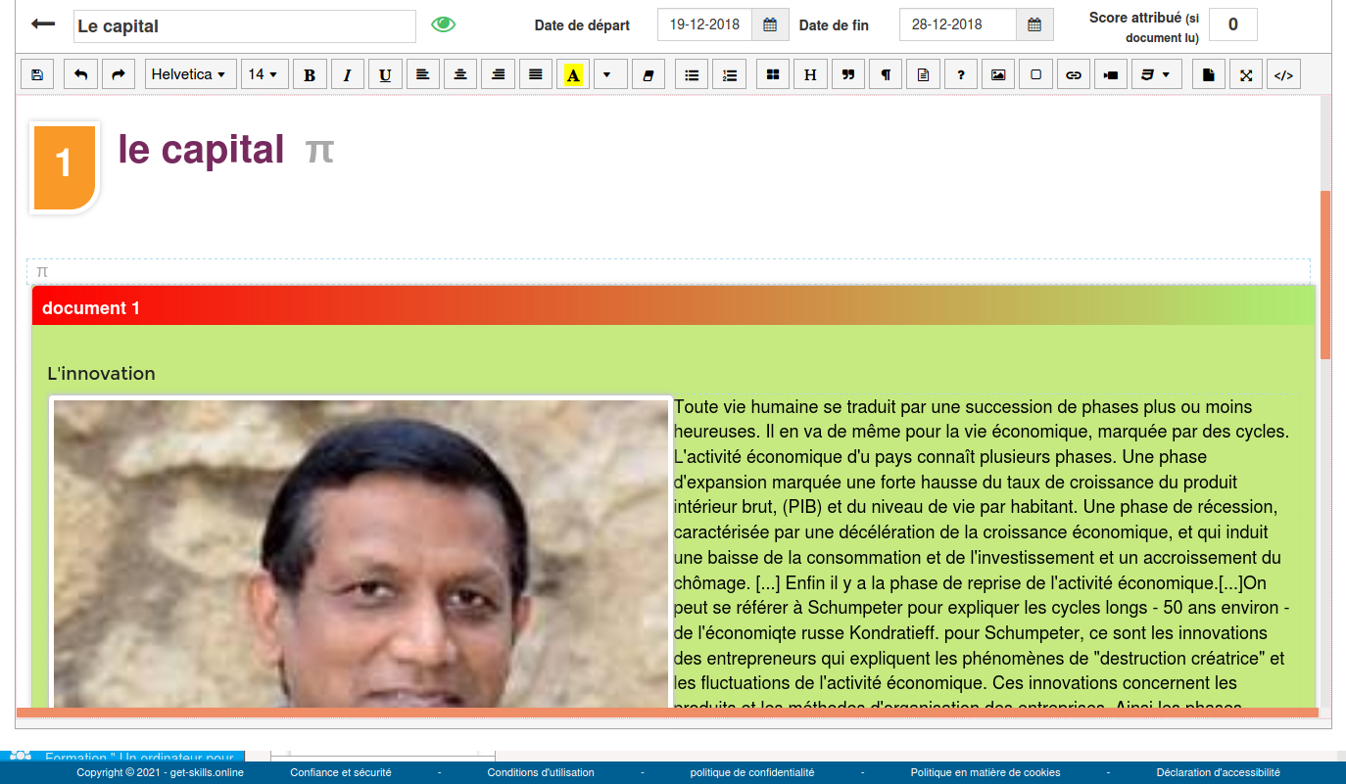The image size is (1346, 784).
Task: Erase formatting with the eraser icon
Action: pos(647,74)
